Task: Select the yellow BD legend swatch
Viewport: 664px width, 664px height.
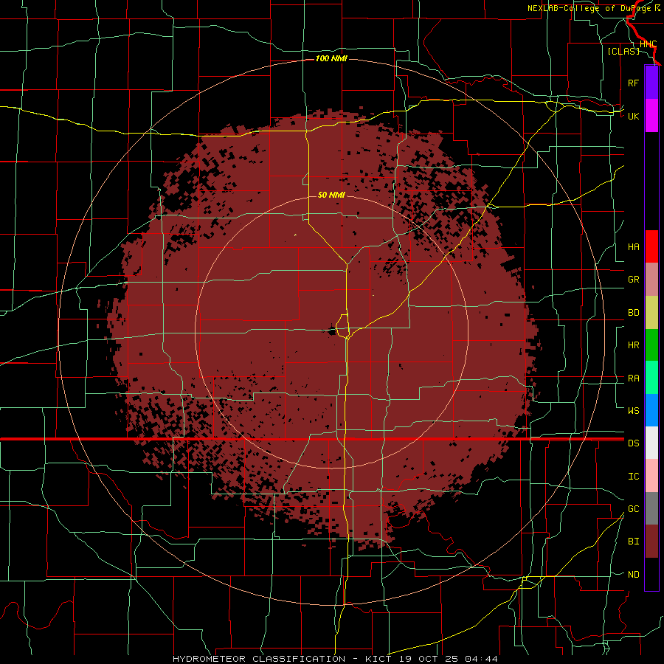Action: coord(651,313)
